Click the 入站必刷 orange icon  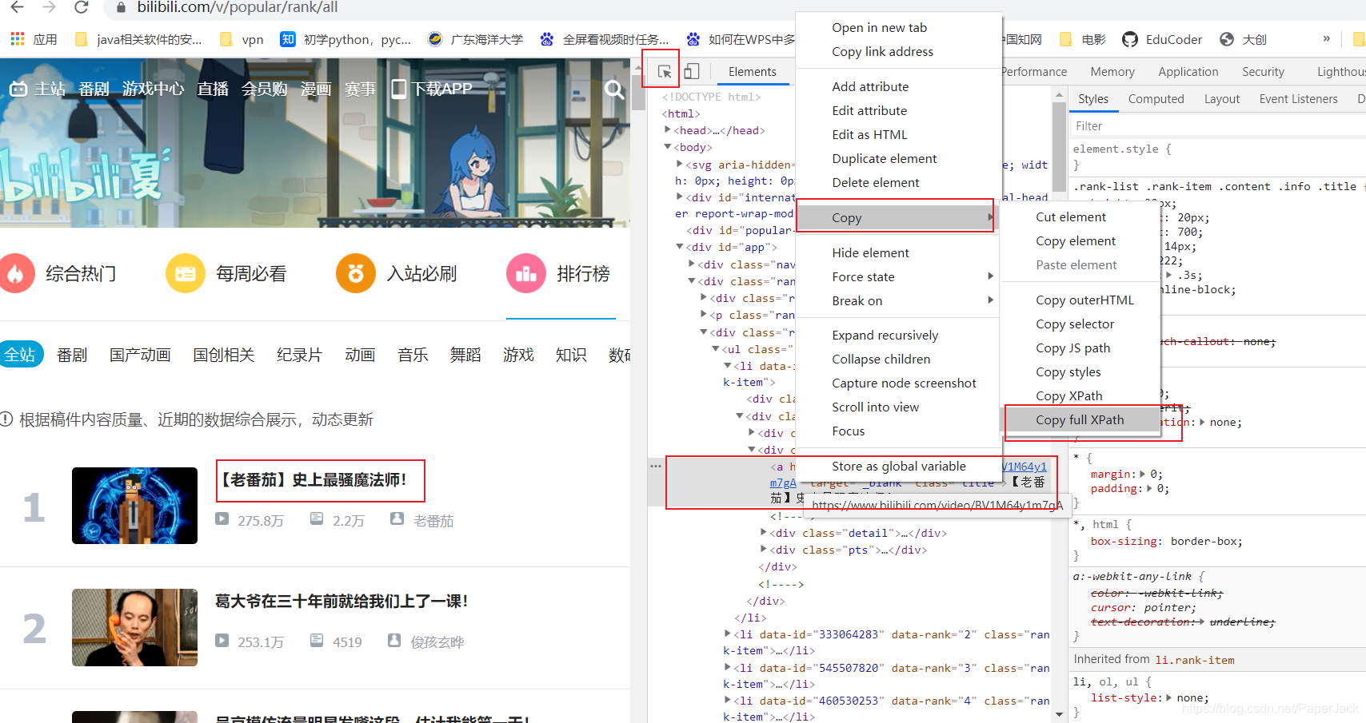[356, 274]
